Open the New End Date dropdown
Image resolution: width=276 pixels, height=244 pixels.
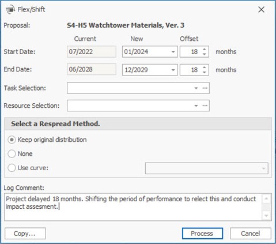coord(173,70)
